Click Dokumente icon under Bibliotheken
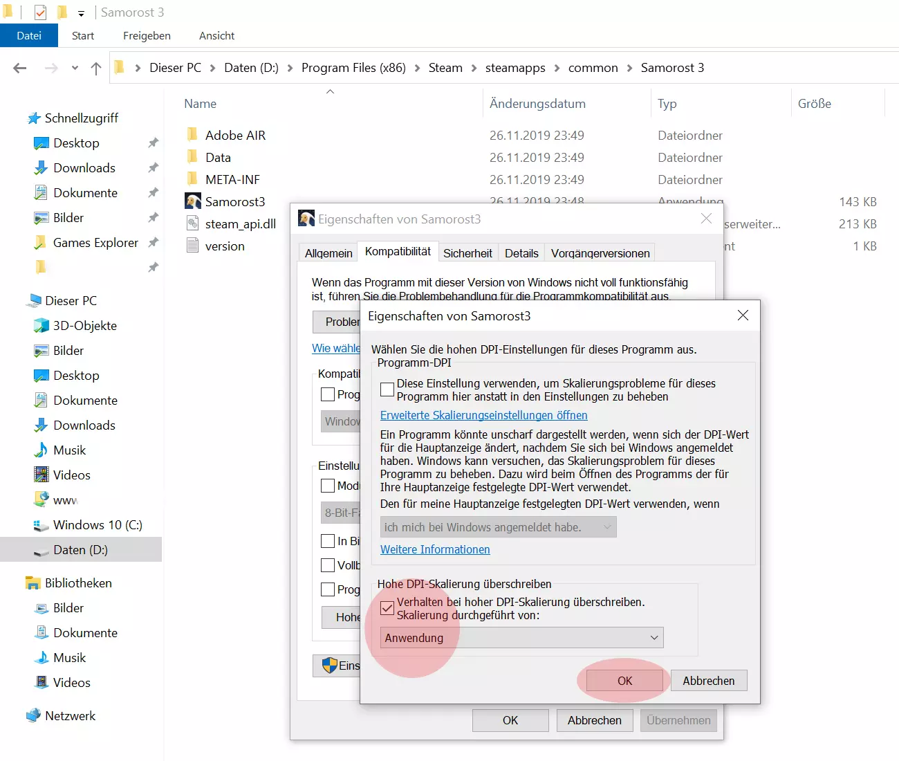Viewport: 899px width, 761px height. coord(41,633)
